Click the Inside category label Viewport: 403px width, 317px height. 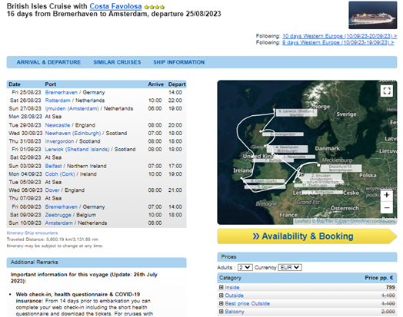point(232,288)
